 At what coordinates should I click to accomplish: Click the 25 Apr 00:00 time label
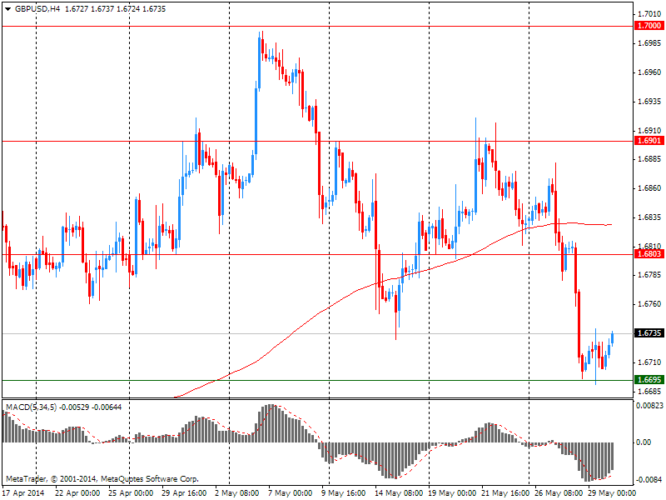(x=131, y=493)
